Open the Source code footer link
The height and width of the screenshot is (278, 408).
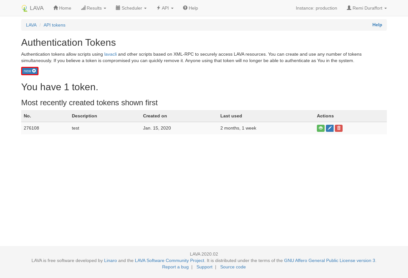(233, 267)
